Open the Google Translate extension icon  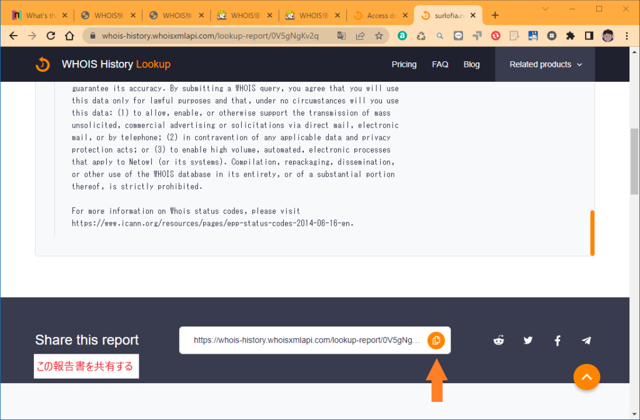point(341,36)
